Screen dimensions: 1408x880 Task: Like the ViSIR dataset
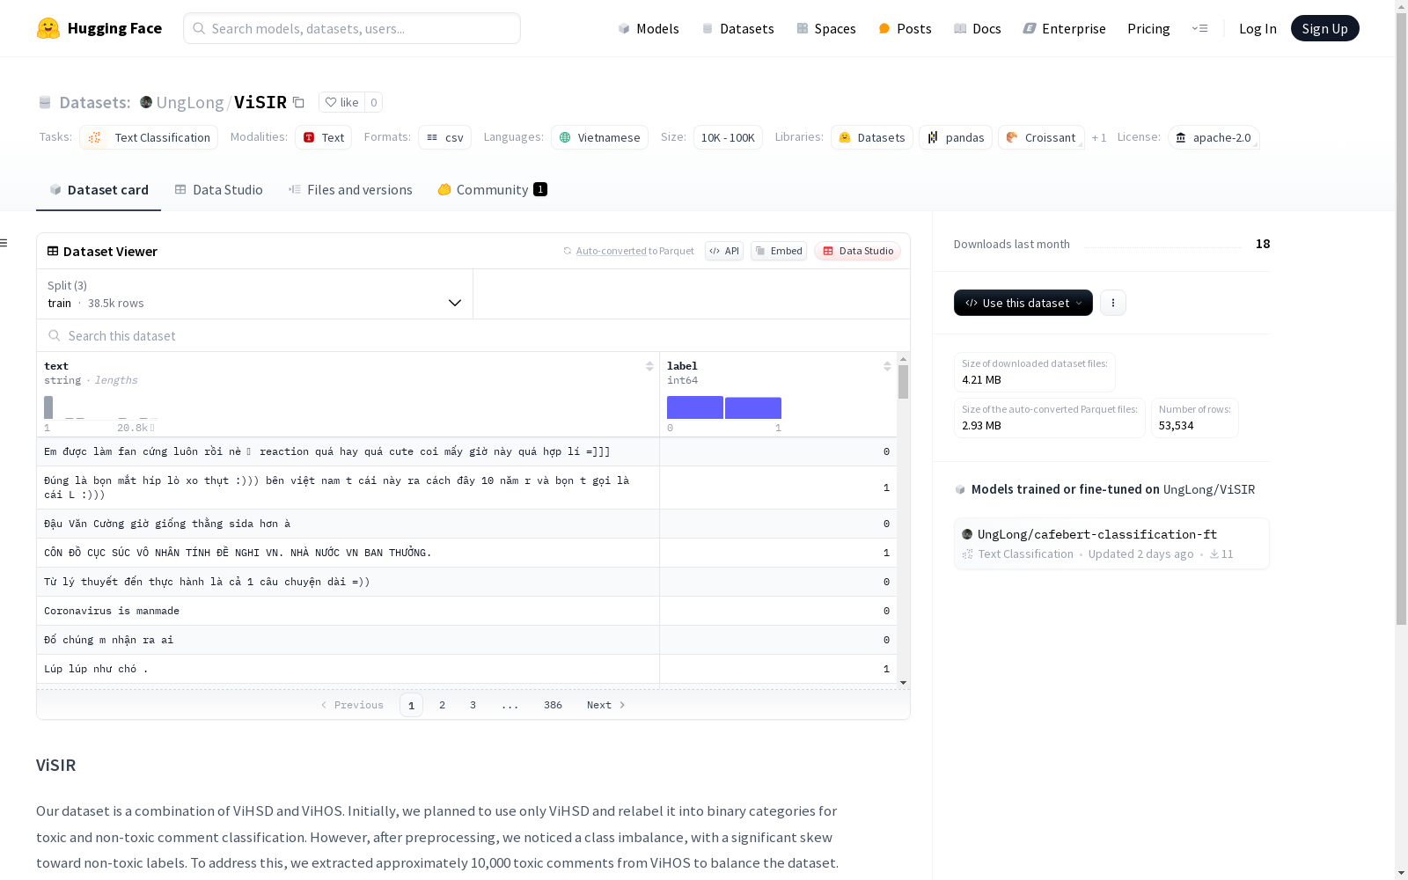coord(341,102)
